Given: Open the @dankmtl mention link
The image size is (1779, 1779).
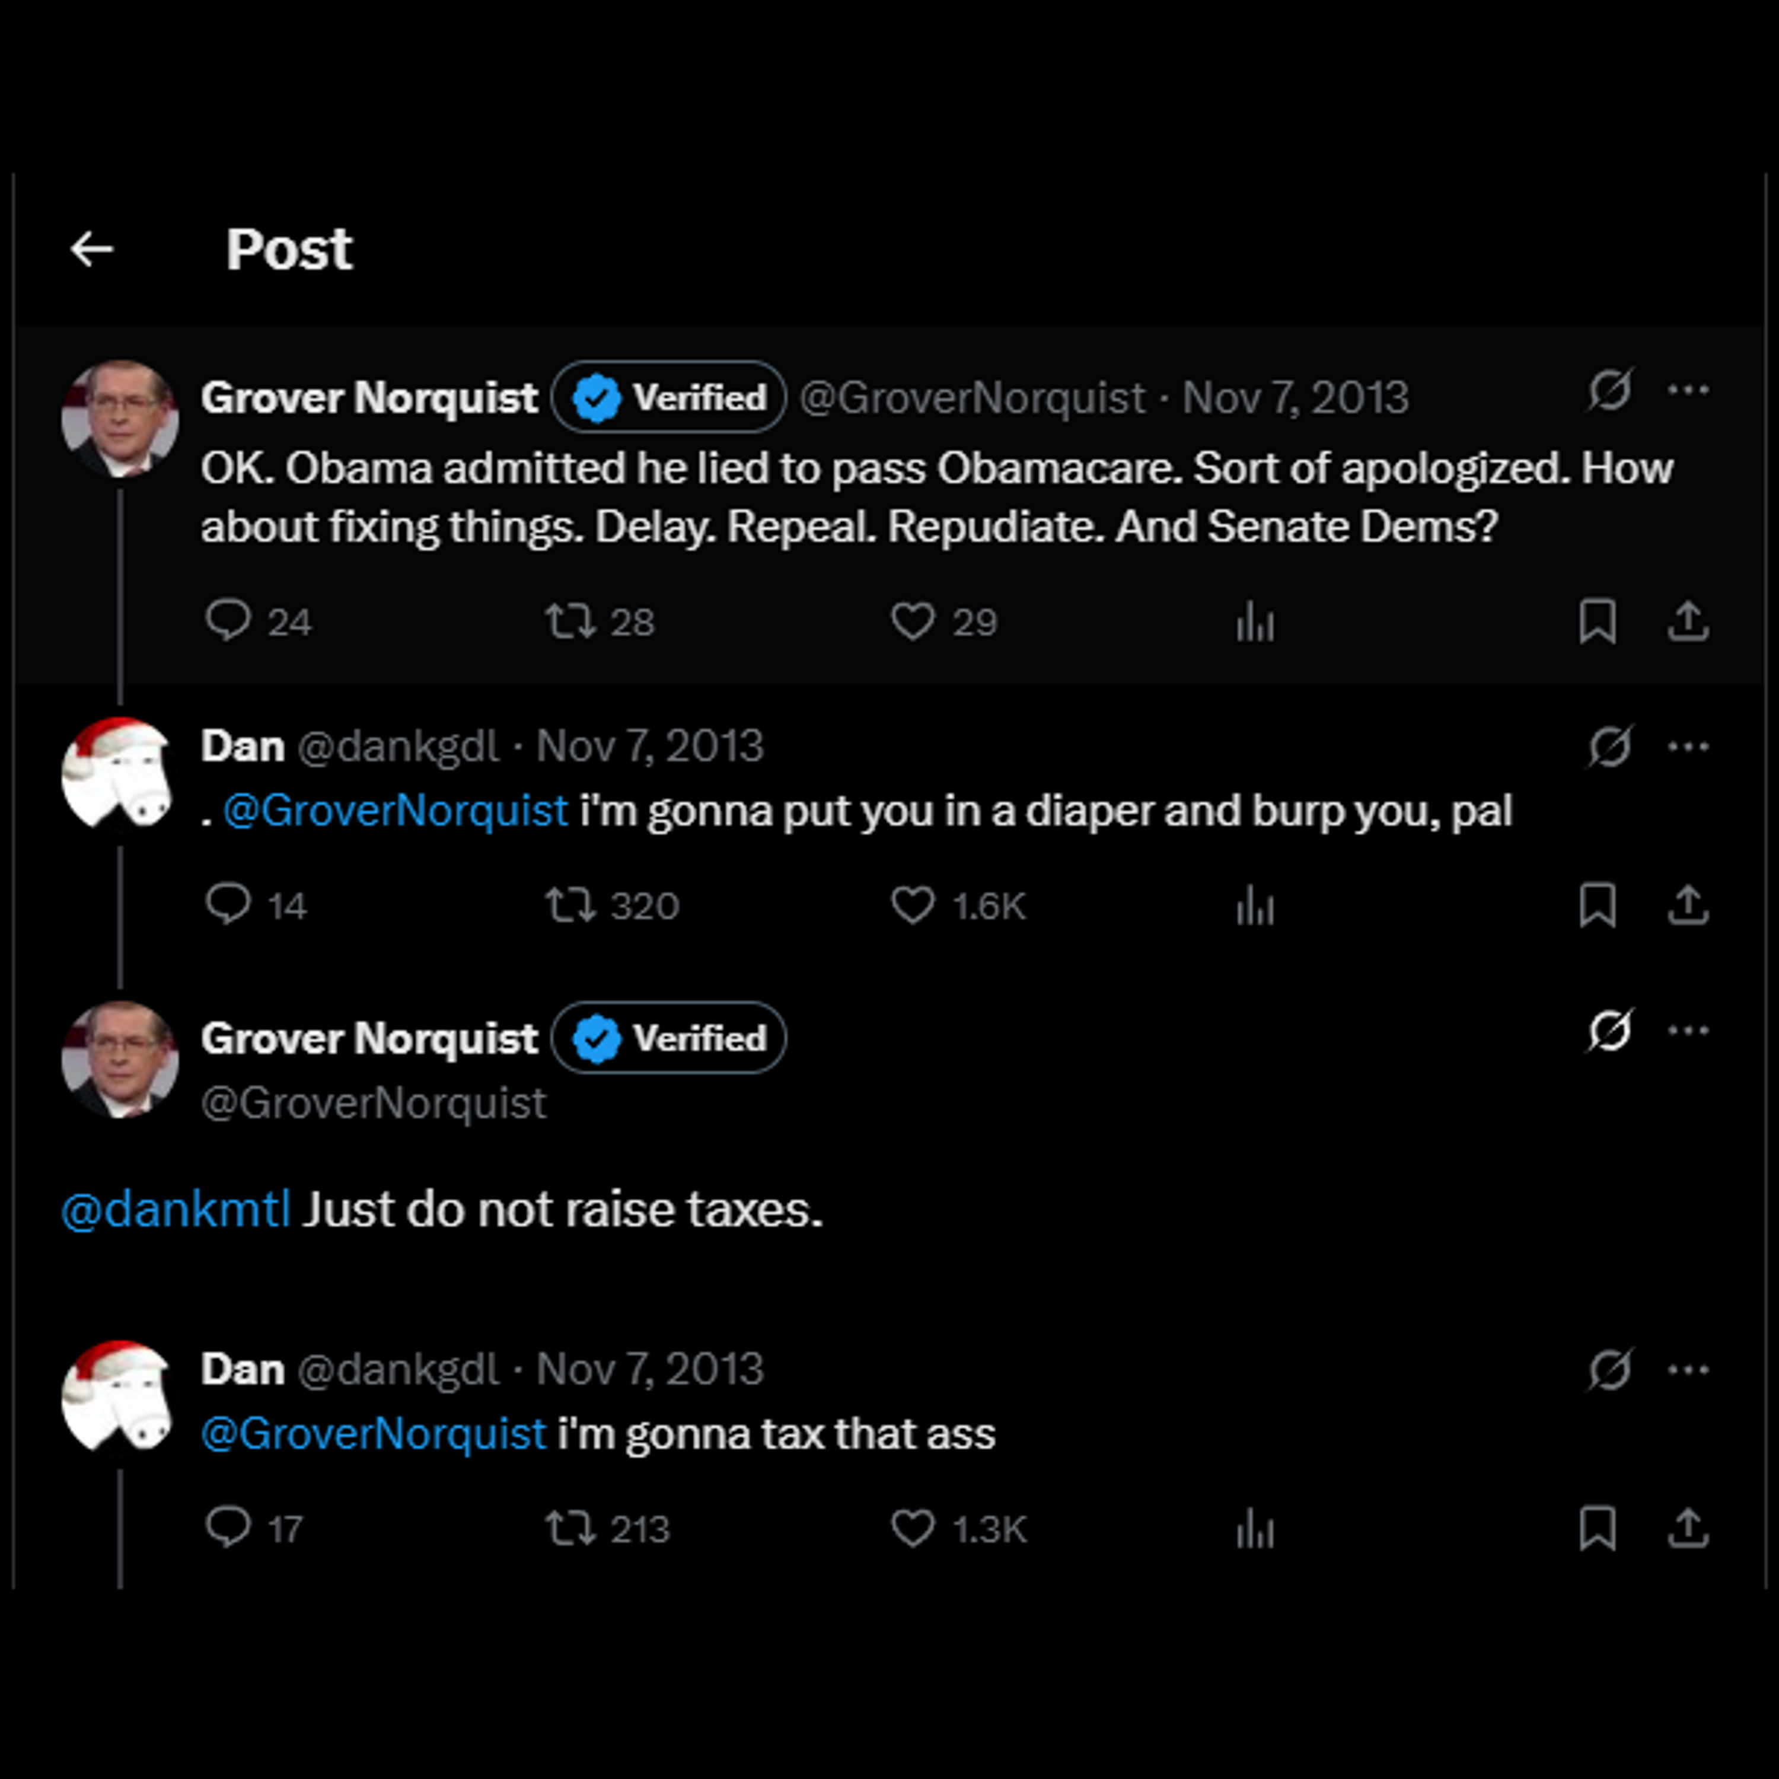Looking at the screenshot, I should click(x=176, y=1209).
